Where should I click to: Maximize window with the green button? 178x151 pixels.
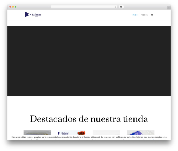click(16, 7)
